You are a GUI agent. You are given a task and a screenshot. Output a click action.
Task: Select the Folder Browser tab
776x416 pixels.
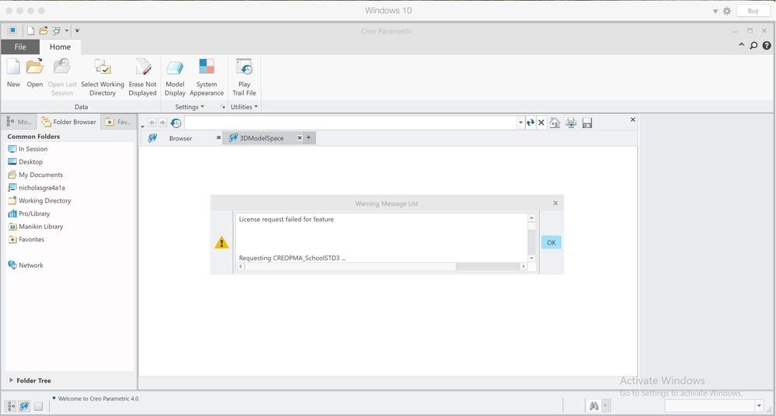pyautogui.click(x=69, y=122)
